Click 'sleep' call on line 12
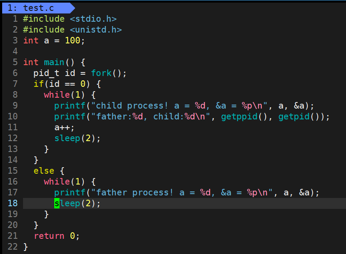The image size is (346, 254). pos(67,138)
